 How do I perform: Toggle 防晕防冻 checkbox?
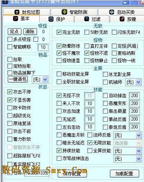tap(59, 46)
